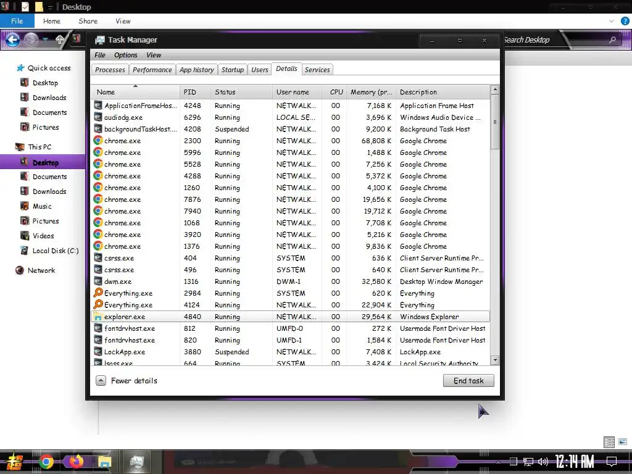This screenshot has height=474, width=632.
Task: Open the Start menu button
Action: tap(15, 462)
